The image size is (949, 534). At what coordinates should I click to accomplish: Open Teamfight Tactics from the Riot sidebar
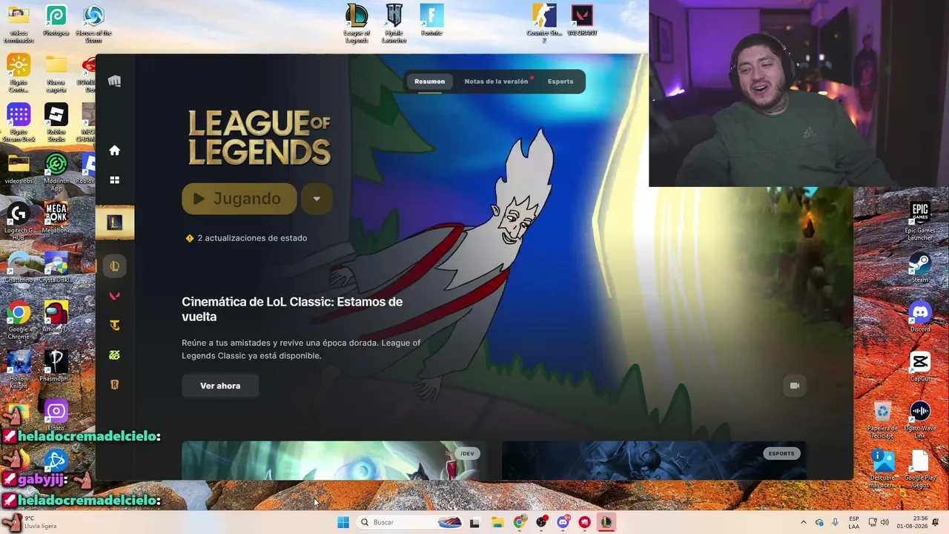point(114,326)
